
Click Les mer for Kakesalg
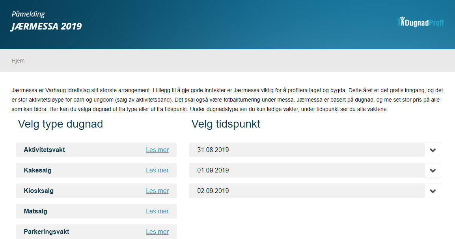click(x=157, y=170)
